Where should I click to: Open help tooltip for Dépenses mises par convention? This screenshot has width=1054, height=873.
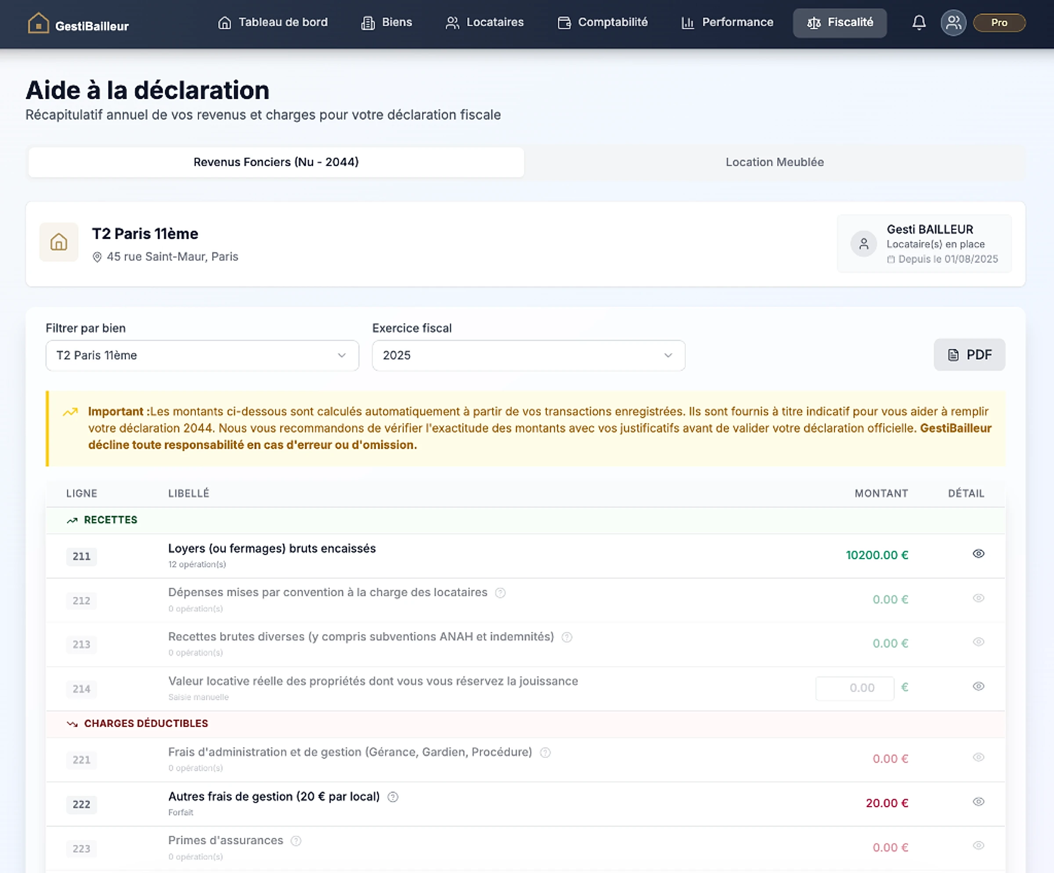[500, 593]
